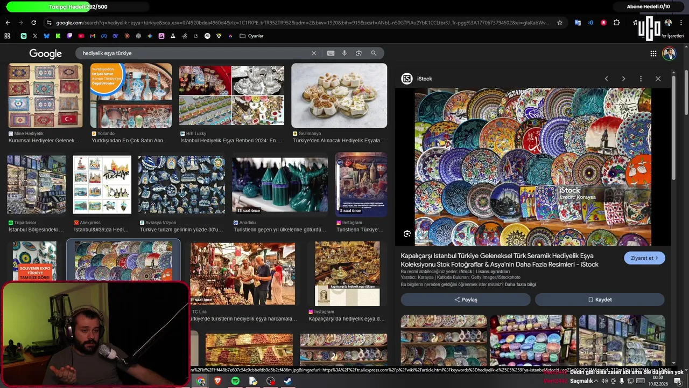Viewport: 689px width, 388px height.
Task: Open the Tripadvisor shop image result
Action: pos(36,185)
